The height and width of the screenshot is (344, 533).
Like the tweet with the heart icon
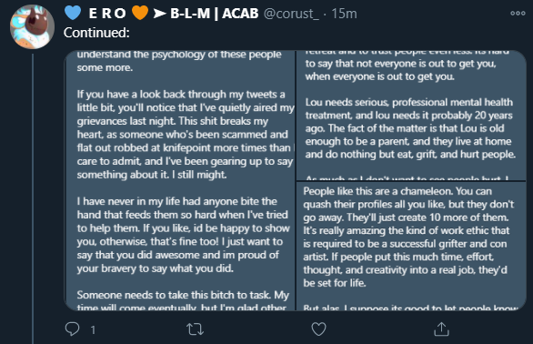(318, 329)
